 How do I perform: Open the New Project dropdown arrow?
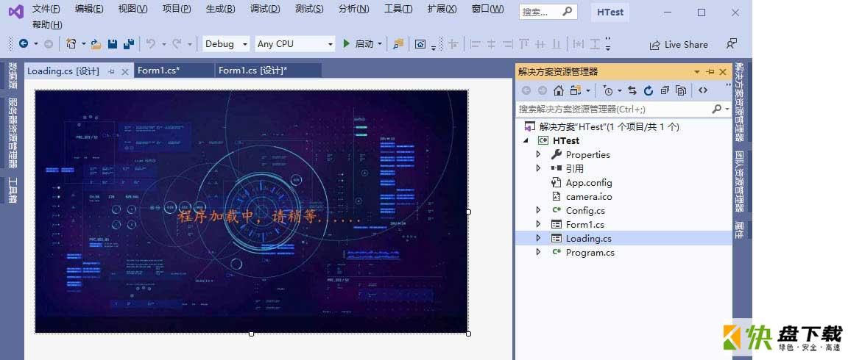click(x=84, y=44)
